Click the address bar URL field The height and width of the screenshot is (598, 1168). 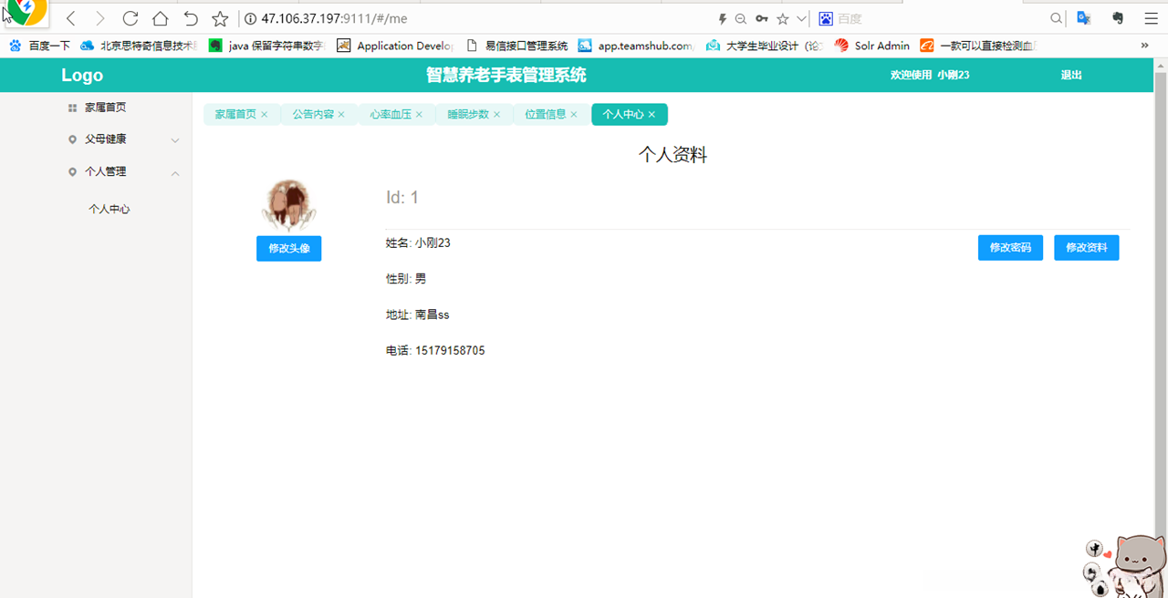point(411,17)
